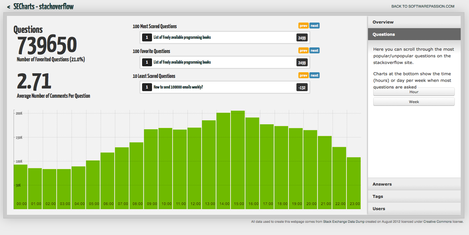Click the 03:00 bar in chart
469x235 pixels.
(64, 189)
